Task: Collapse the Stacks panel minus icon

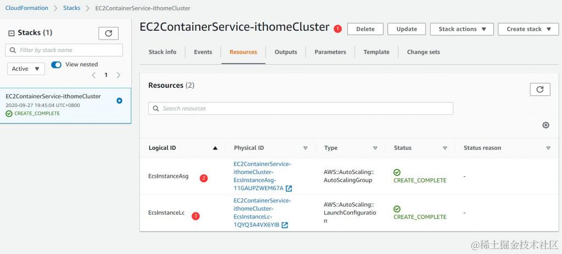Action: (11, 33)
